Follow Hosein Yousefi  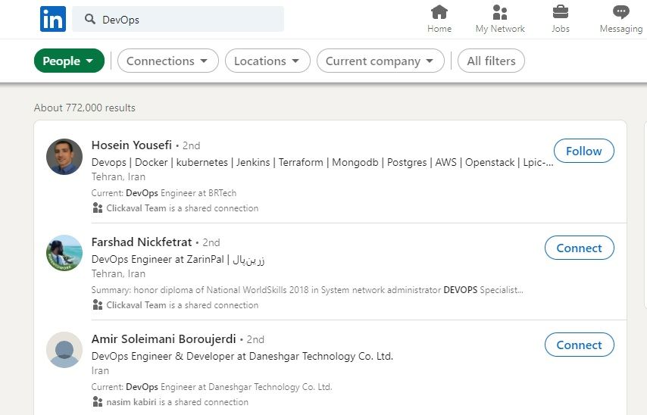[583, 151]
